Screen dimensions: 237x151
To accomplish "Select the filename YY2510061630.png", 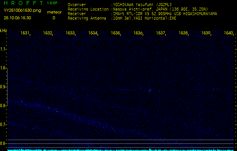I will tap(22, 11).
